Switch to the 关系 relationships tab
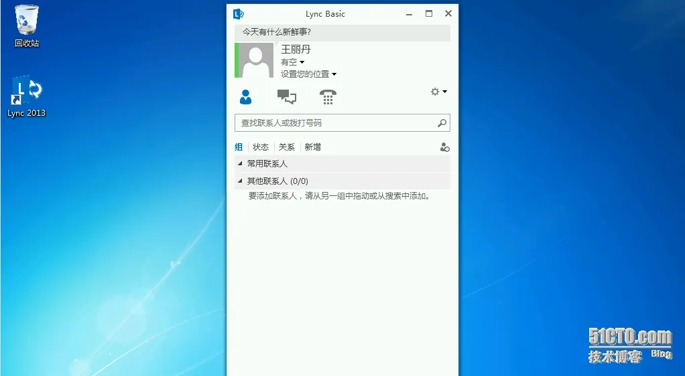Screen dimensions: 685x376 tap(287, 147)
